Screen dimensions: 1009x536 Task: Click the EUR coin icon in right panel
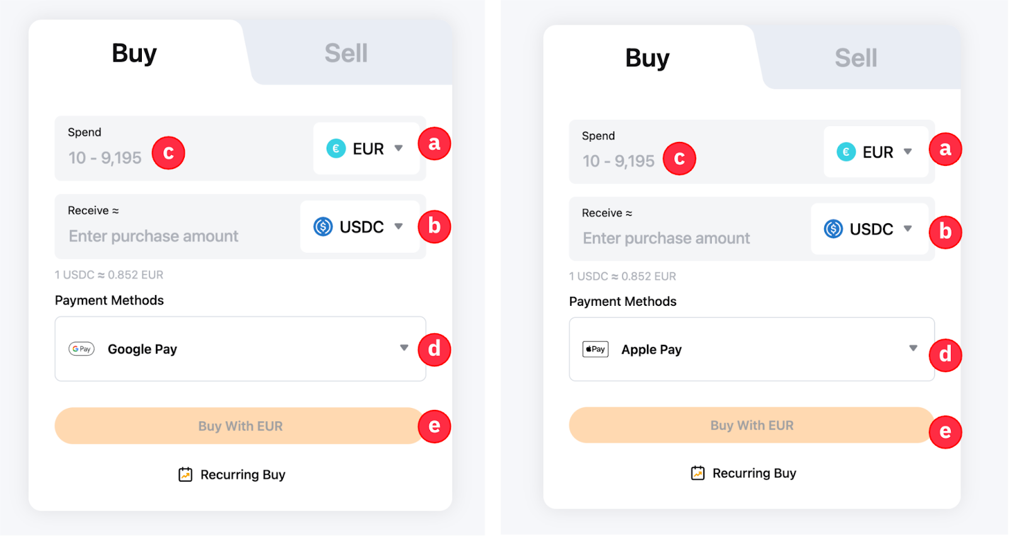coord(846,152)
